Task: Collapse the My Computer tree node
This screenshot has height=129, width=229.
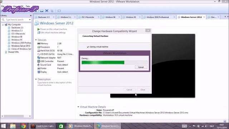Action: [3, 25]
